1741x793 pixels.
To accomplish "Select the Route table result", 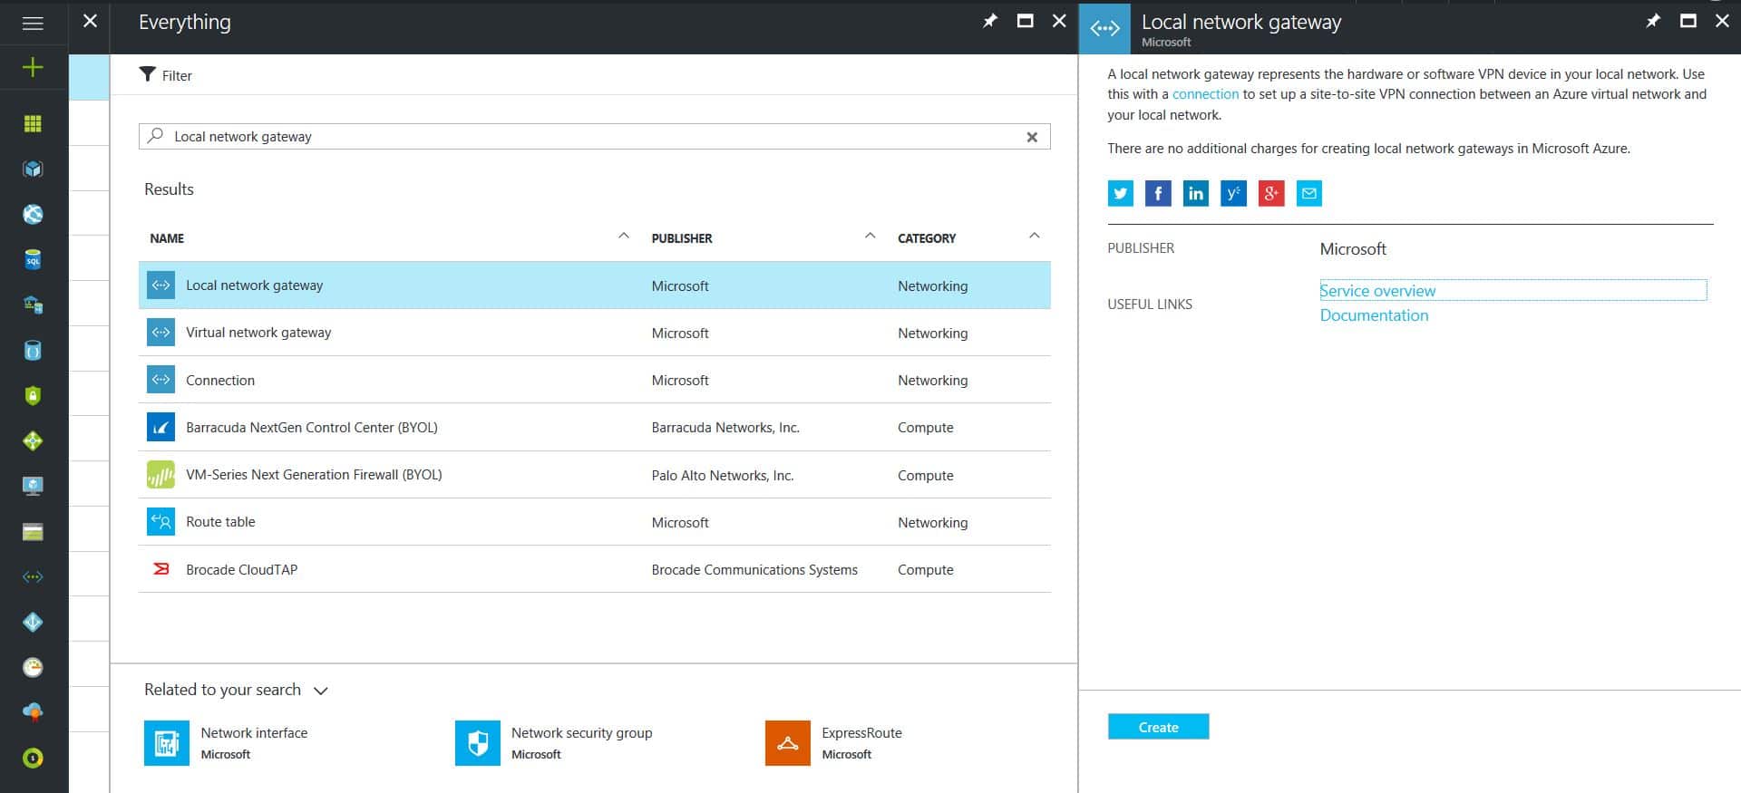I will point(595,522).
